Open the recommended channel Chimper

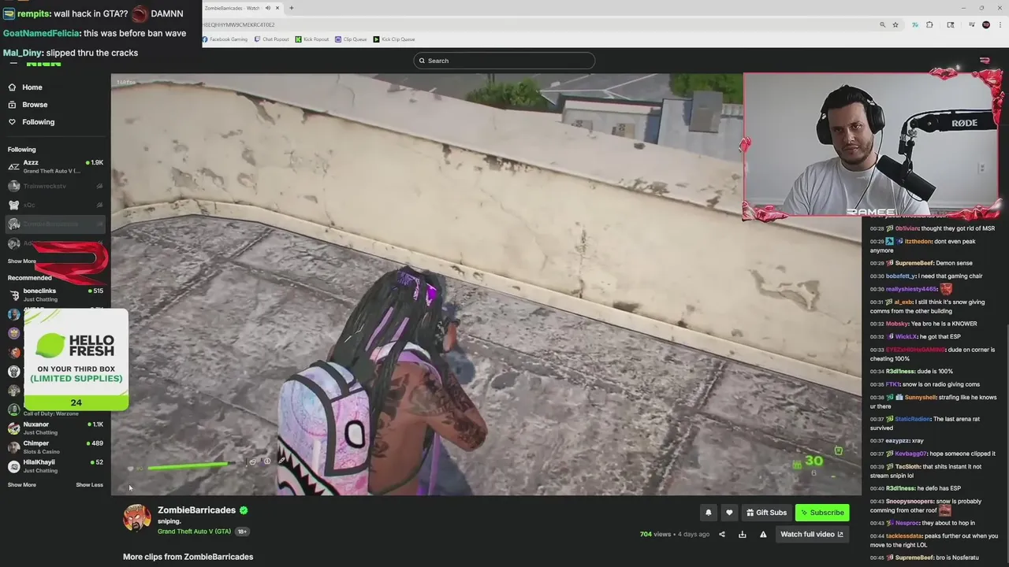(x=55, y=447)
